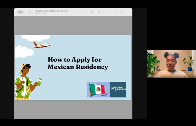This screenshot has width=196, height=126.
Task: Toggle the screen-sharing pill button at top left
Action: click(20, 12)
